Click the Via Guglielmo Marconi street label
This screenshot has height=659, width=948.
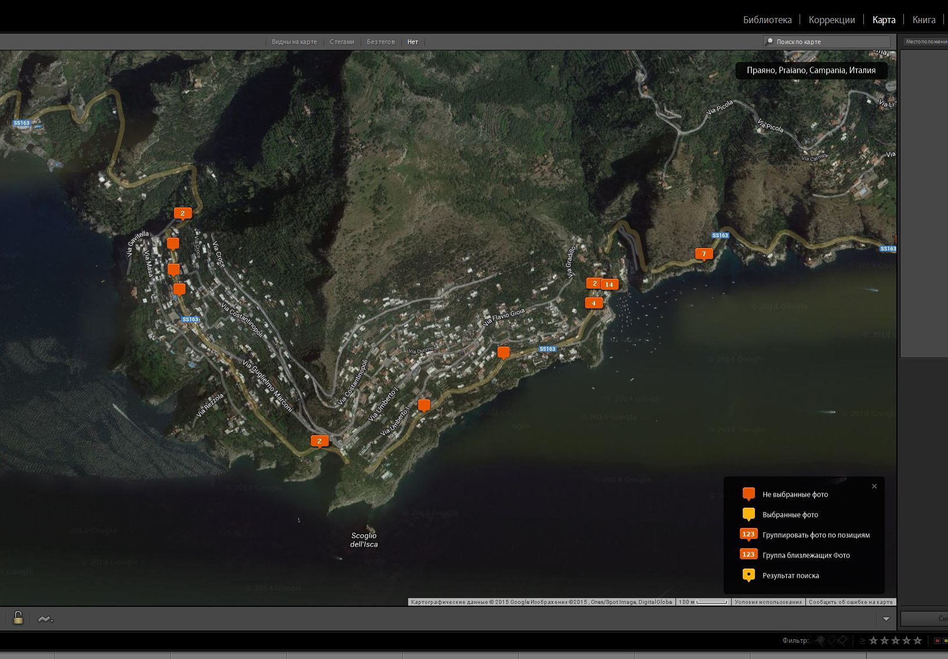(x=267, y=385)
